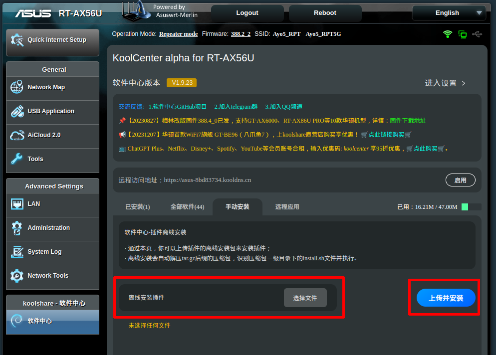Select 软件中心 in the koolshare menu
Image resolution: width=496 pixels, height=355 pixels.
coord(52,321)
